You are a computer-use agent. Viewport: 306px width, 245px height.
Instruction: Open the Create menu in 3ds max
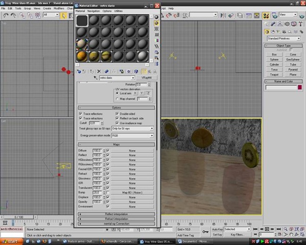coord(47,8)
